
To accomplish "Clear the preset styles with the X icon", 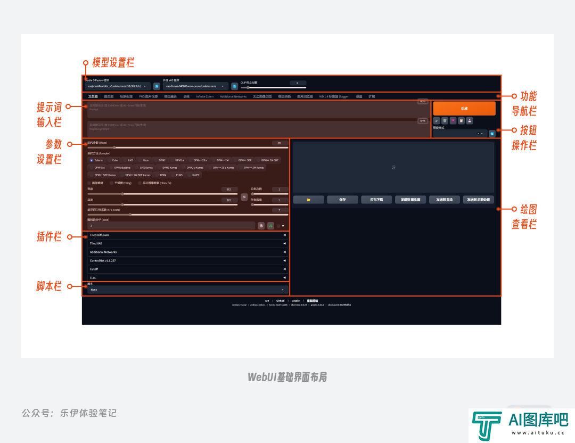I will [x=478, y=134].
